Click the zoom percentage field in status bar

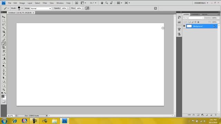pyautogui.click(x=10, y=116)
